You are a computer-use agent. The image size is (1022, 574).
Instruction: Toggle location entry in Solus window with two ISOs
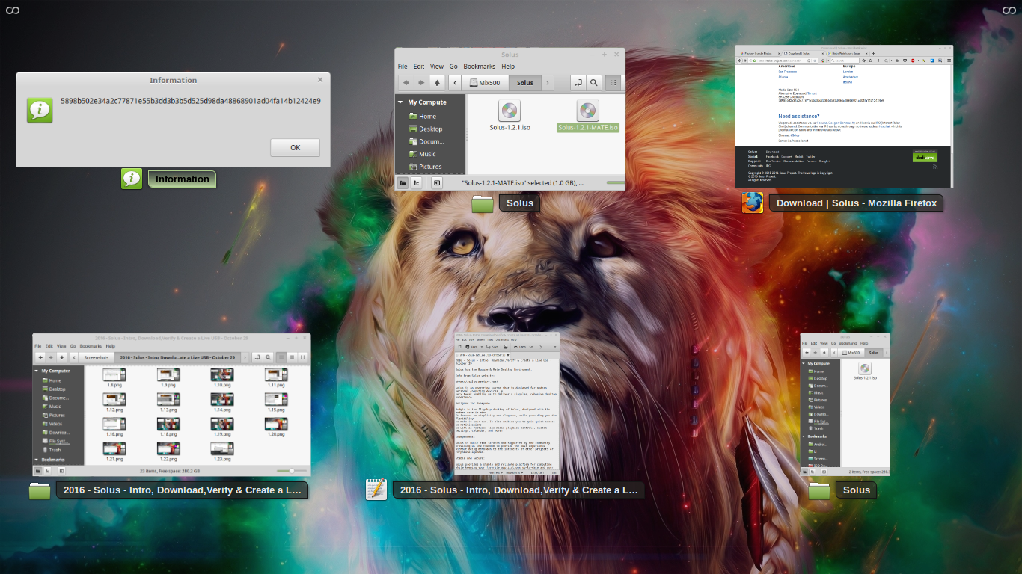tap(578, 82)
